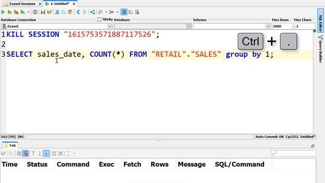
Task: Click the INS insert mode indicator
Action: [20, 137]
